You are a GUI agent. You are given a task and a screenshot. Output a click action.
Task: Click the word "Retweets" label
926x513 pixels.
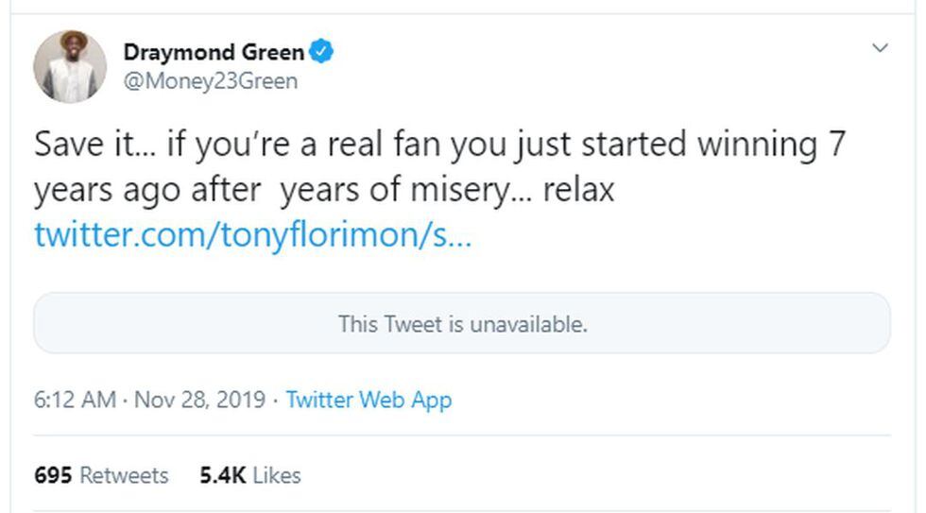[124, 475]
